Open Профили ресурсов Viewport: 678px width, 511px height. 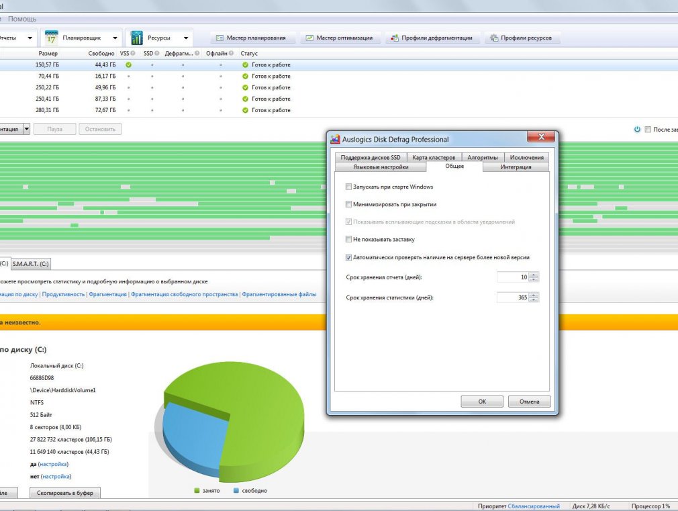point(522,38)
